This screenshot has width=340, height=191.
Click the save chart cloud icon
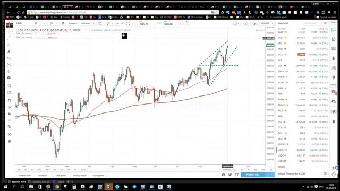pos(245,23)
